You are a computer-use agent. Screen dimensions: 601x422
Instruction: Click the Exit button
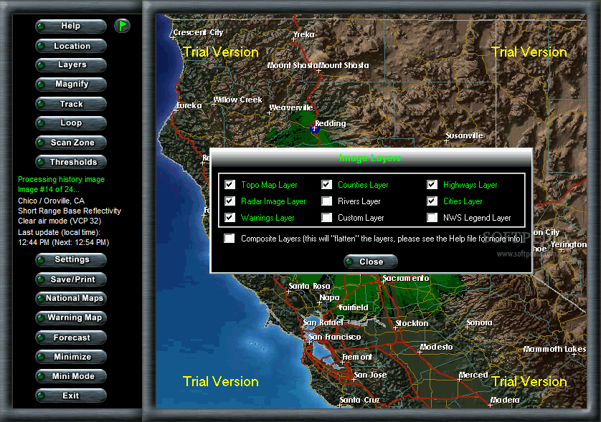71,395
